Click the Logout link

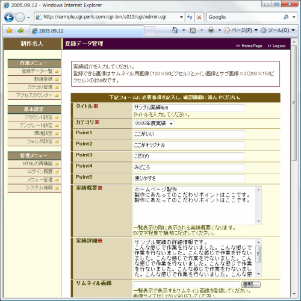click(x=276, y=46)
